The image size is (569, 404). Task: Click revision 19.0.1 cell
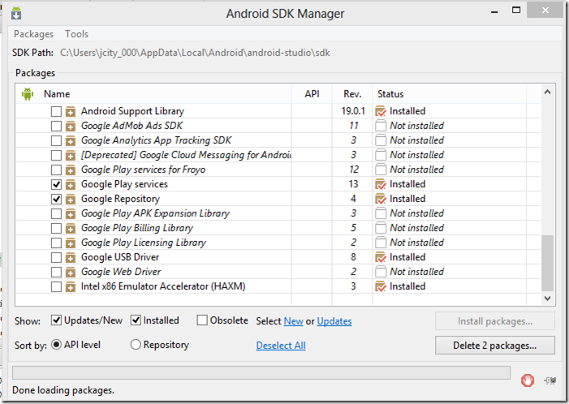353,111
